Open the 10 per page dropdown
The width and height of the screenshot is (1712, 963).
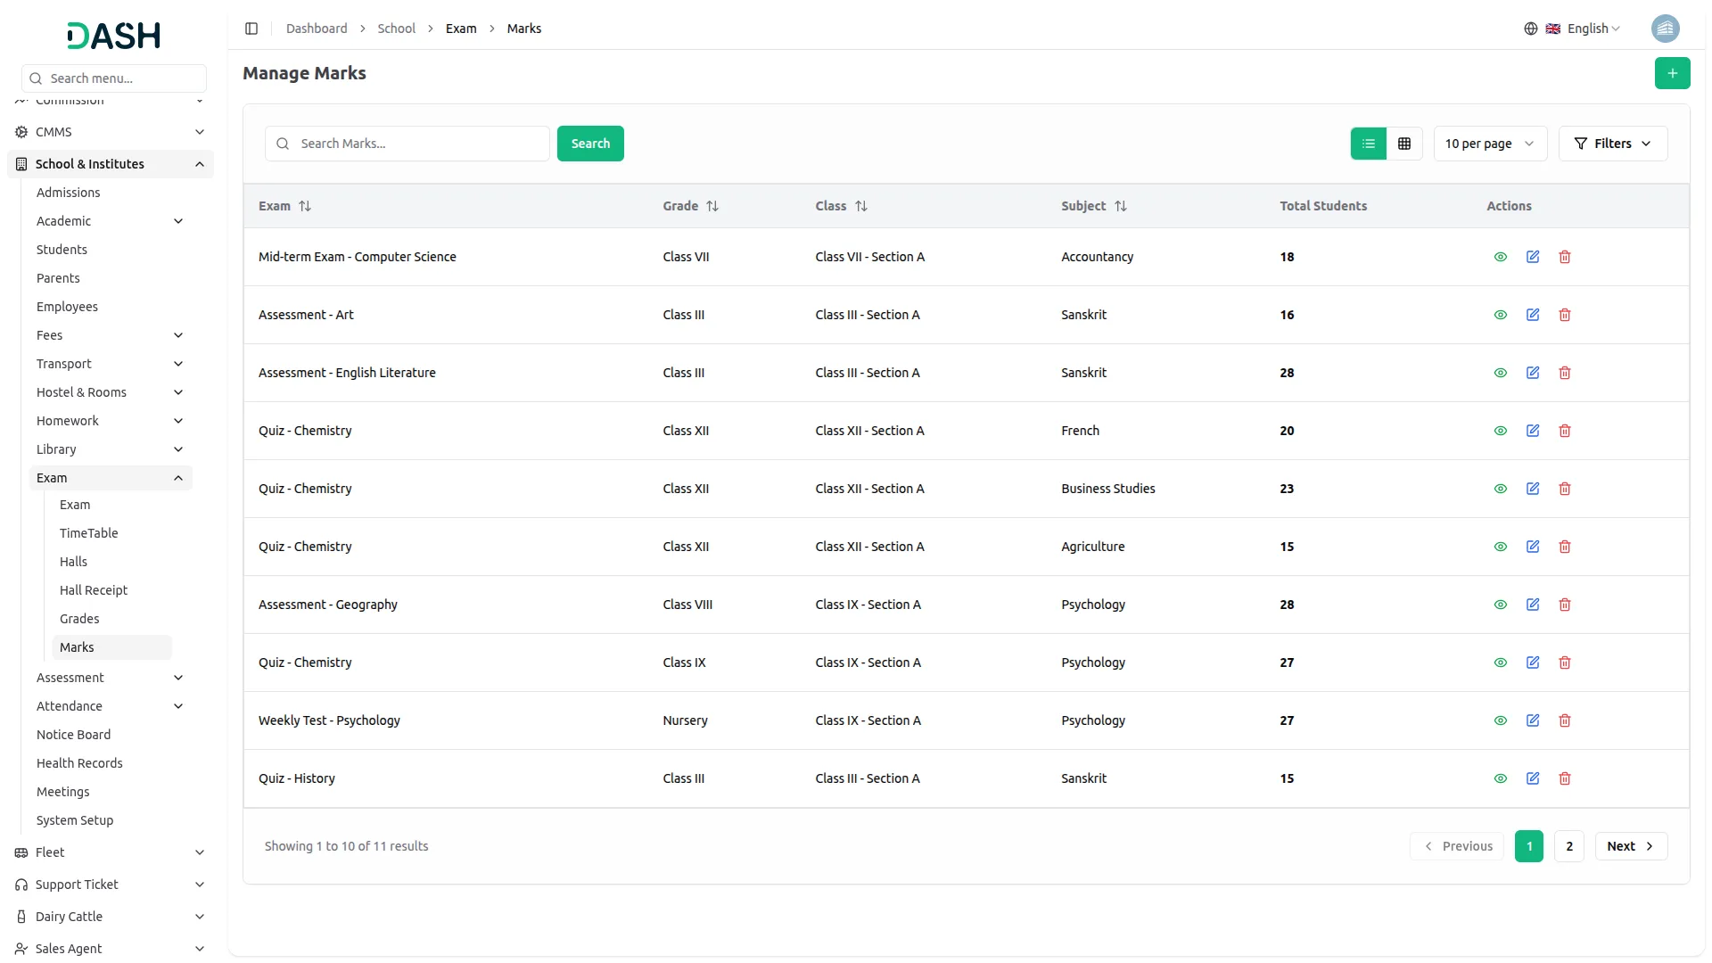tap(1489, 143)
